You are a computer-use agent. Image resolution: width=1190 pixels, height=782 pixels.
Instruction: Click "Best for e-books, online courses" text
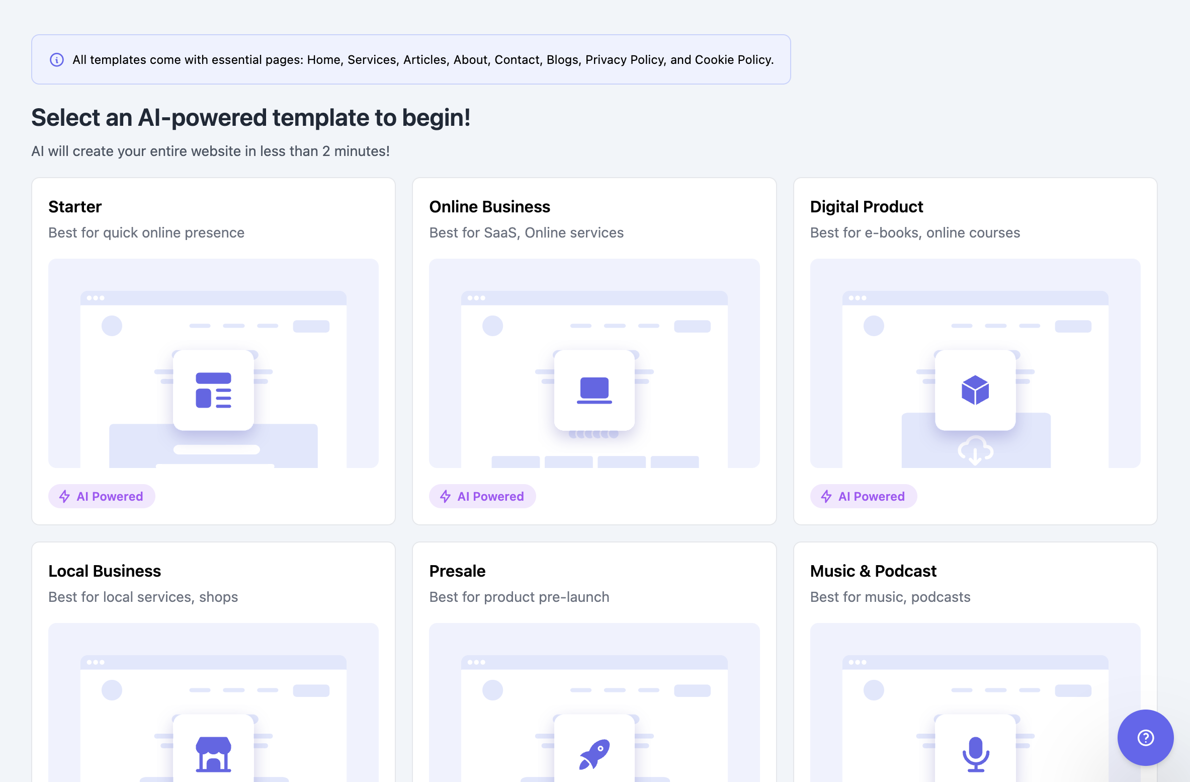tap(915, 232)
